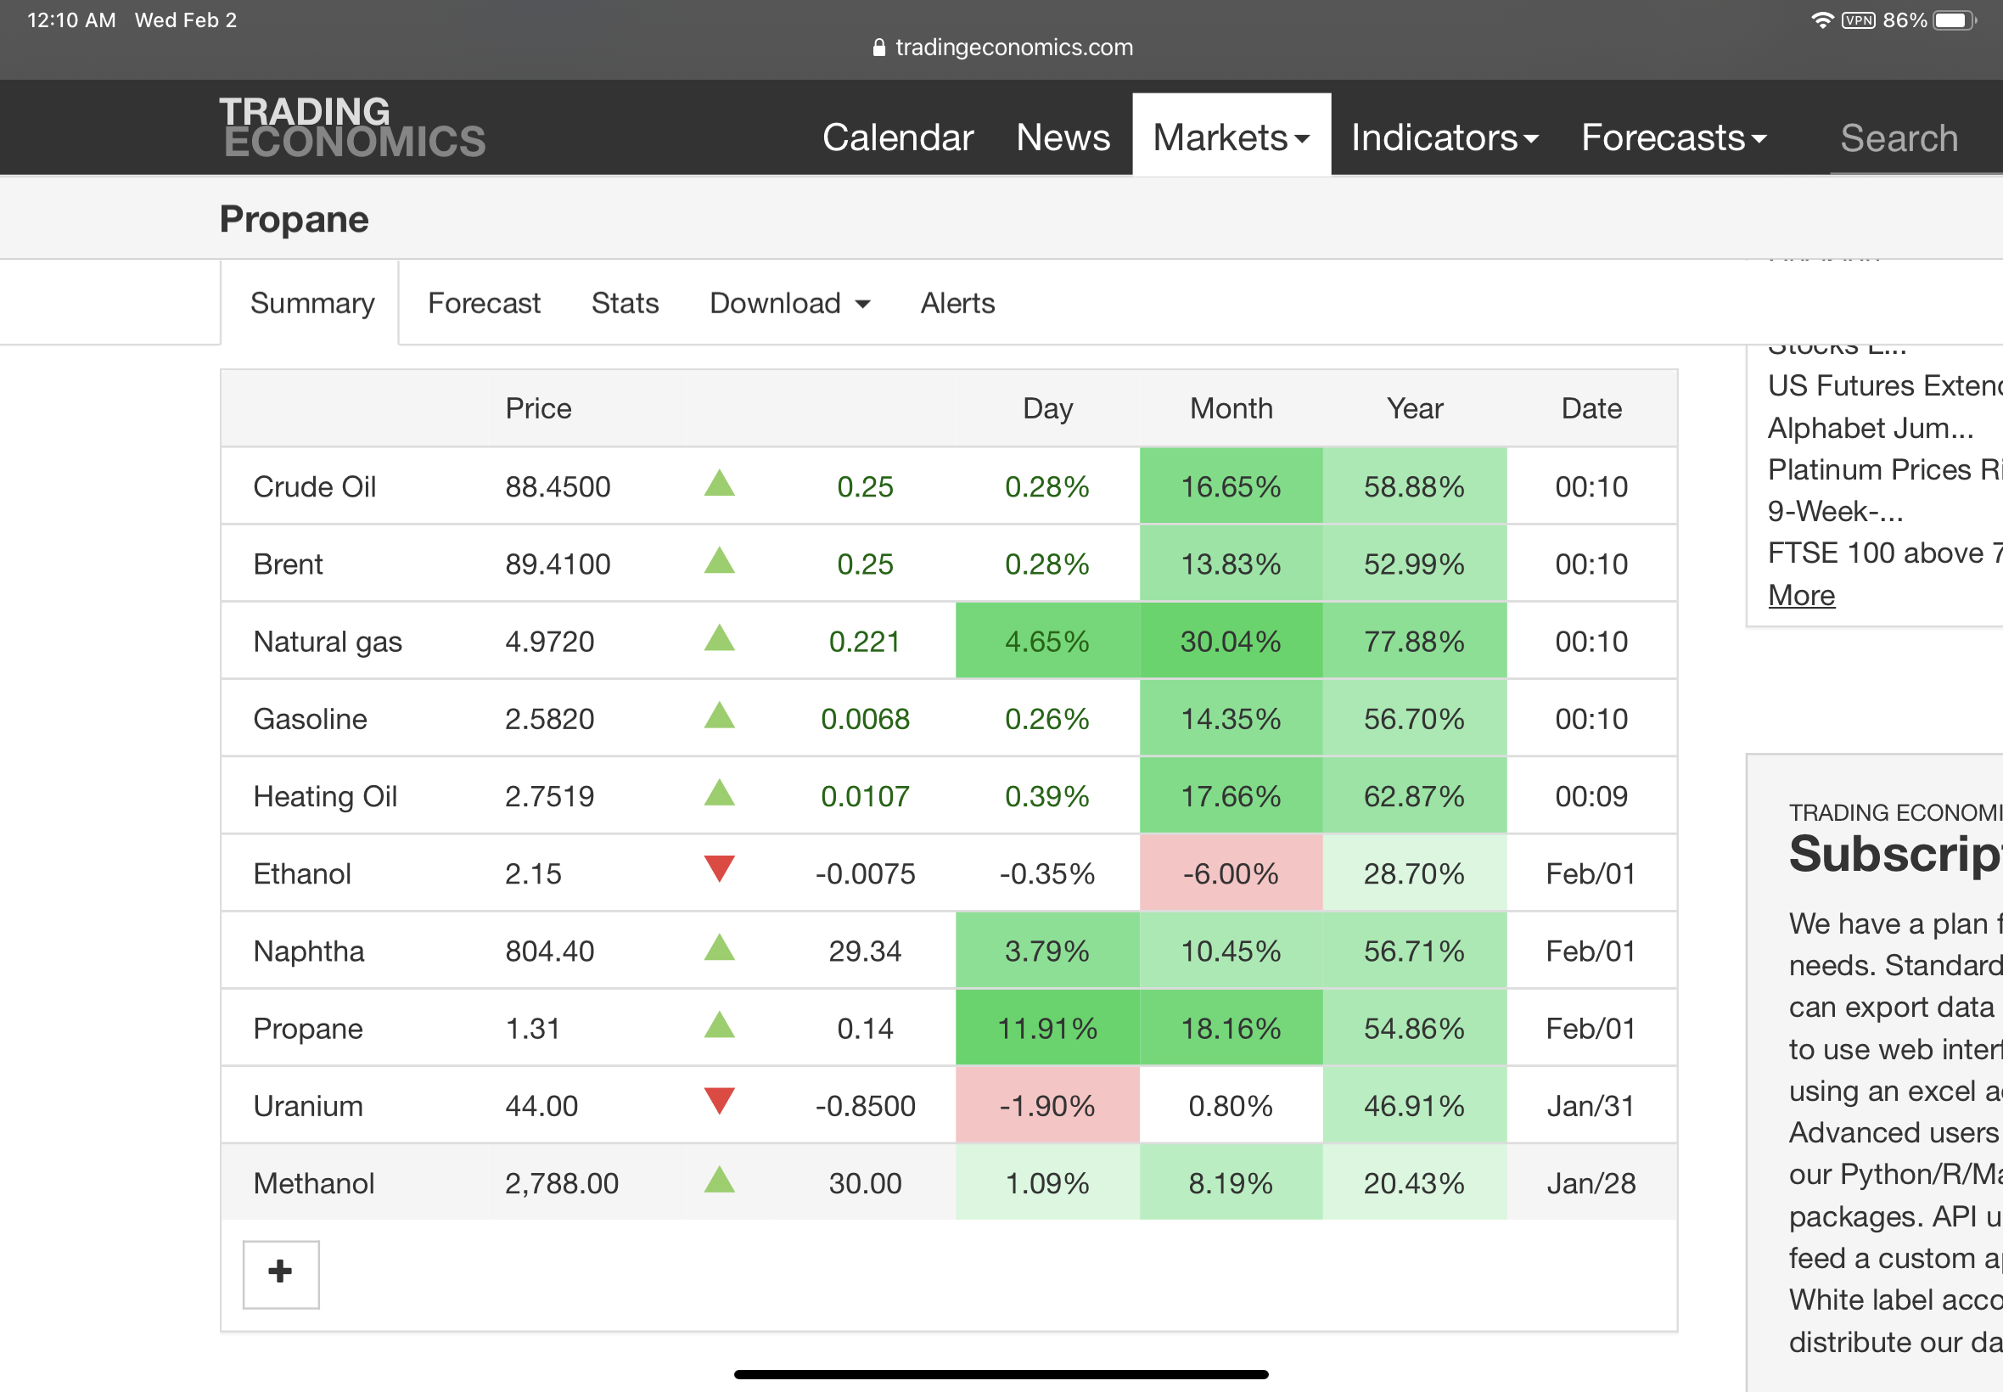Image resolution: width=2003 pixels, height=1392 pixels.
Task: Open the Methanol commodity link
Action: (x=313, y=1182)
